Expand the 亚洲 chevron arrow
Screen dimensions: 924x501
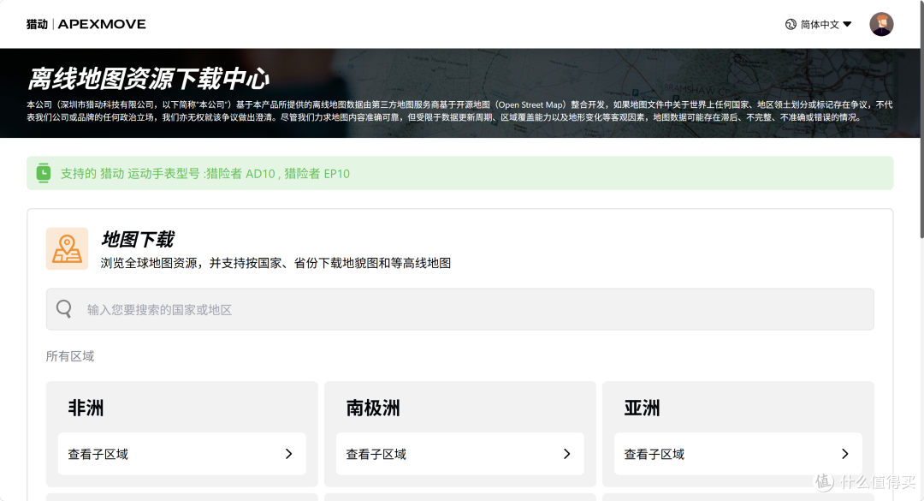(845, 454)
